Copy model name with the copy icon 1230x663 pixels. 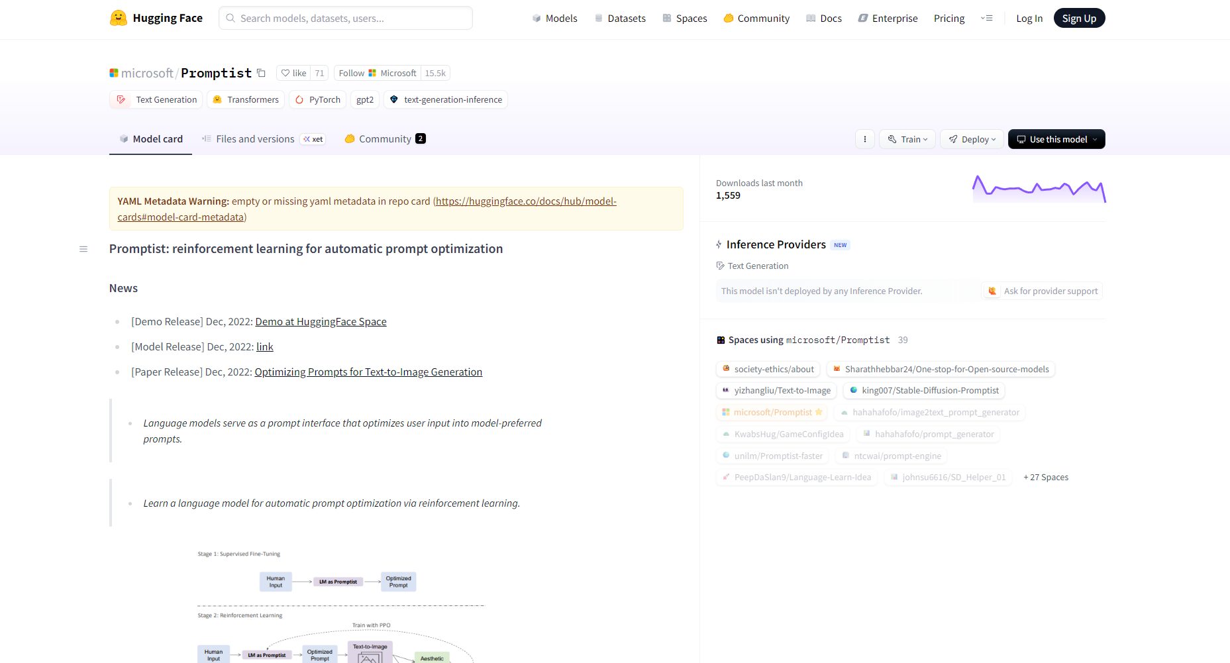coord(261,73)
